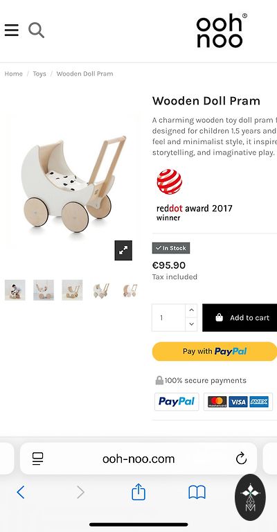This screenshot has height=532, width=277.
Task: Increase quantity with up arrow
Action: (191, 310)
